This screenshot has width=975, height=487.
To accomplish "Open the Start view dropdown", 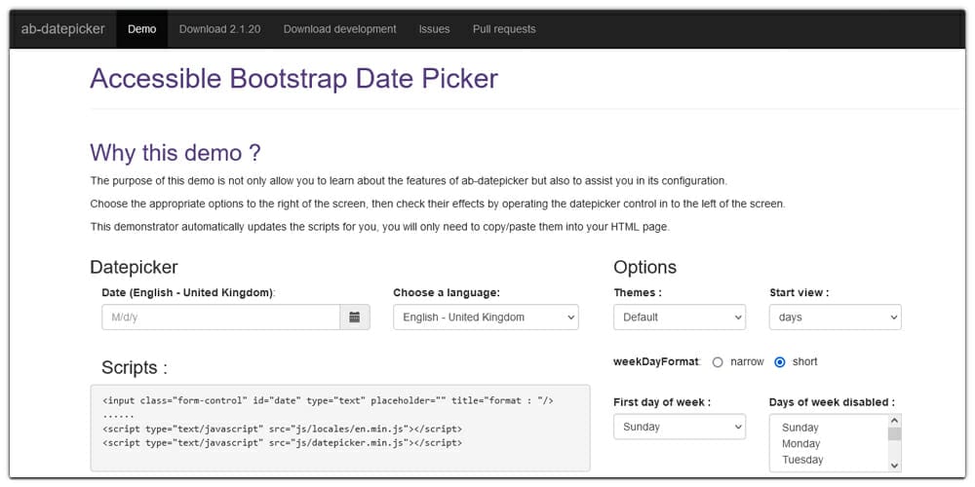I will point(835,317).
